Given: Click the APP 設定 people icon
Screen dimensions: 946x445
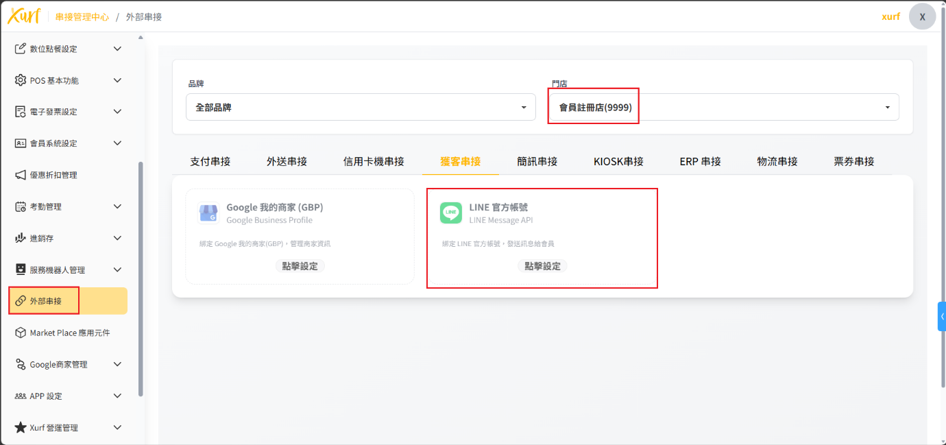Looking at the screenshot, I should [x=21, y=396].
